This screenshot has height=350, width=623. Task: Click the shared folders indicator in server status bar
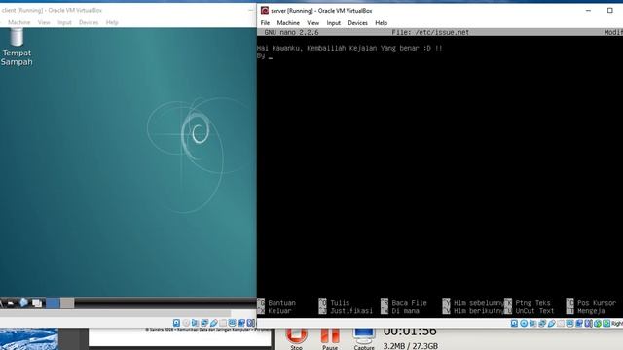pos(561,323)
